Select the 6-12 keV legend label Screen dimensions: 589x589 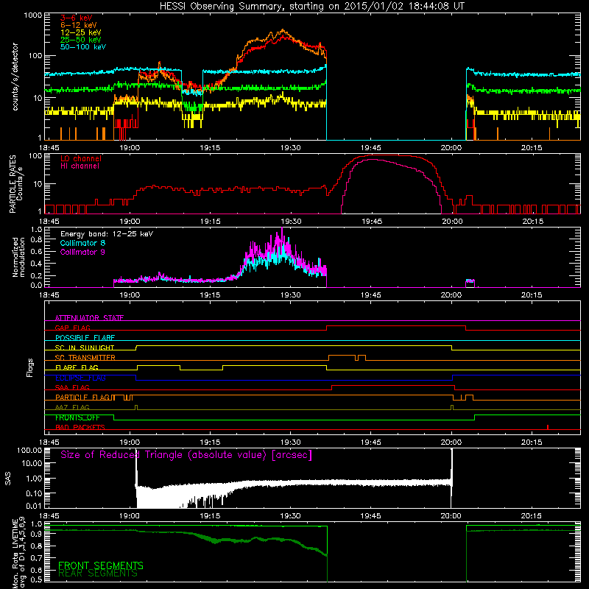pos(79,25)
